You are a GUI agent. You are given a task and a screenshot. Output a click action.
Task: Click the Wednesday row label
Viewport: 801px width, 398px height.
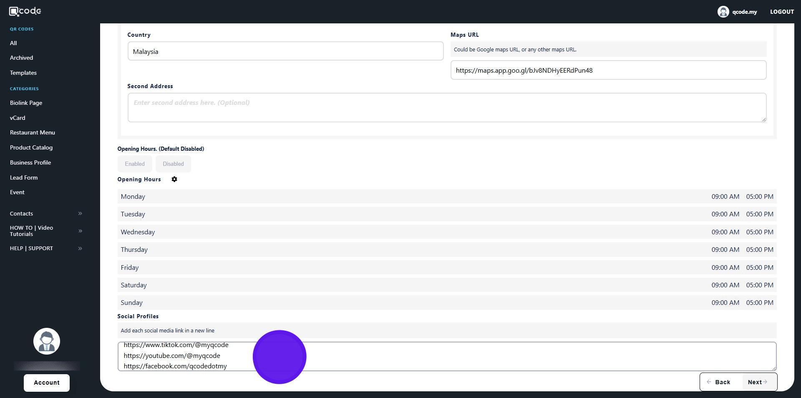138,232
